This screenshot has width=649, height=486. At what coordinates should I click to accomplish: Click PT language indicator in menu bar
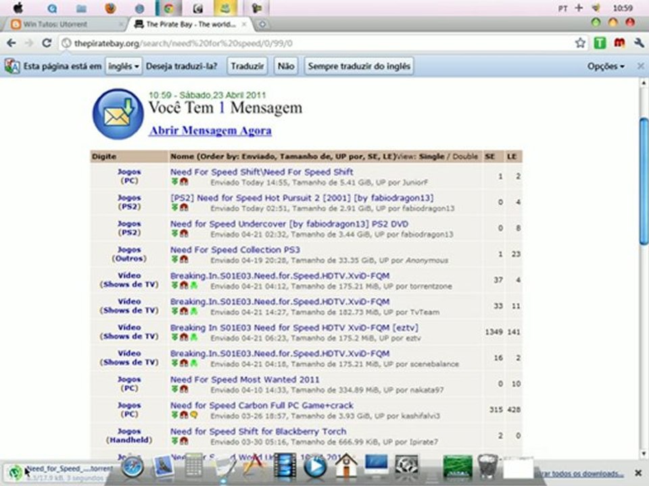[562, 8]
